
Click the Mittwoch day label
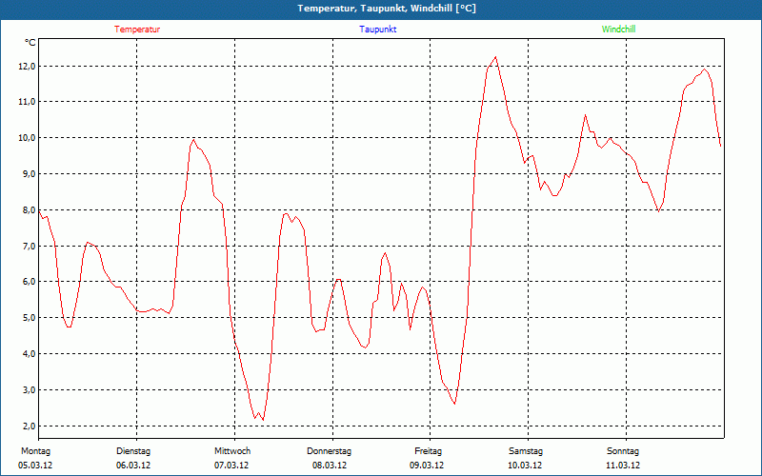(x=232, y=451)
